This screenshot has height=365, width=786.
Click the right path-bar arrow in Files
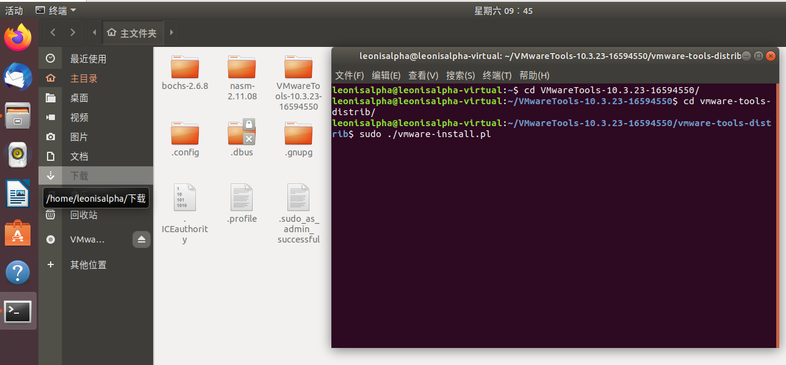tap(171, 32)
